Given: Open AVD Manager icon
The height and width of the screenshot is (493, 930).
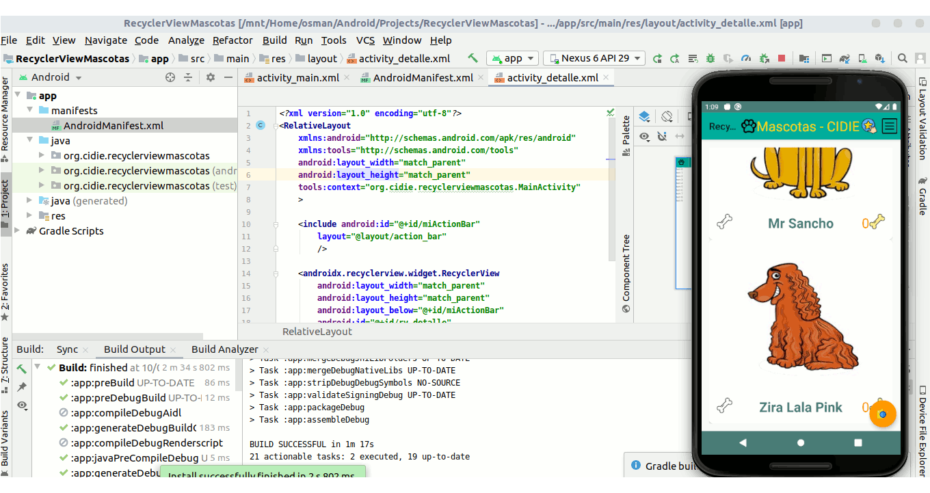Looking at the screenshot, I should point(862,58).
